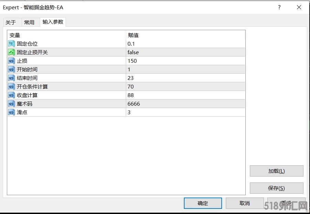Screen dimensions: 310x214
Task: Click the help question mark button
Action: (x=279, y=7)
